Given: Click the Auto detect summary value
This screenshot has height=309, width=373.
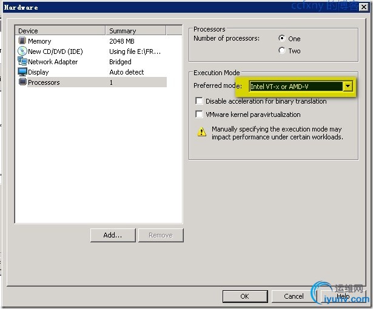Looking at the screenshot, I should (127, 72).
